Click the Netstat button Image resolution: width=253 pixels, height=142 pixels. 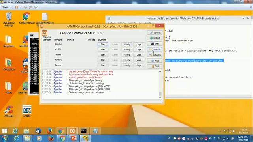point(155,38)
